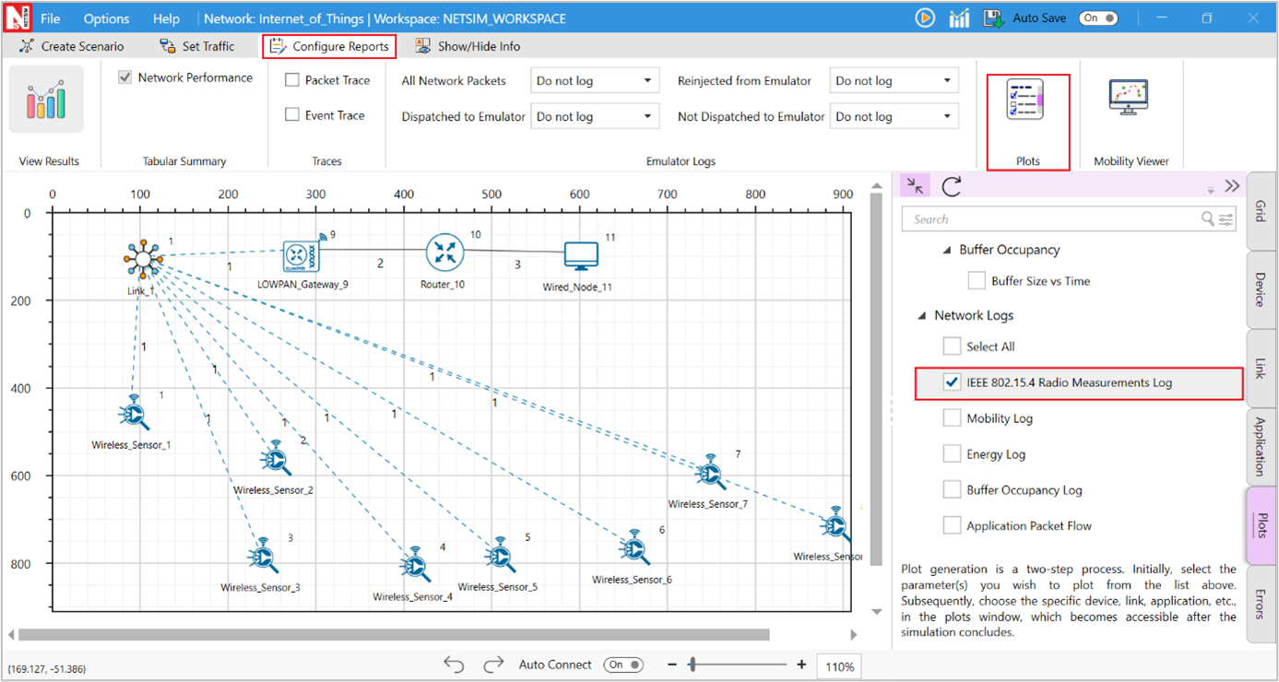Click the zoom slider handle
Screen dimensions: 1279x682
(x=693, y=664)
